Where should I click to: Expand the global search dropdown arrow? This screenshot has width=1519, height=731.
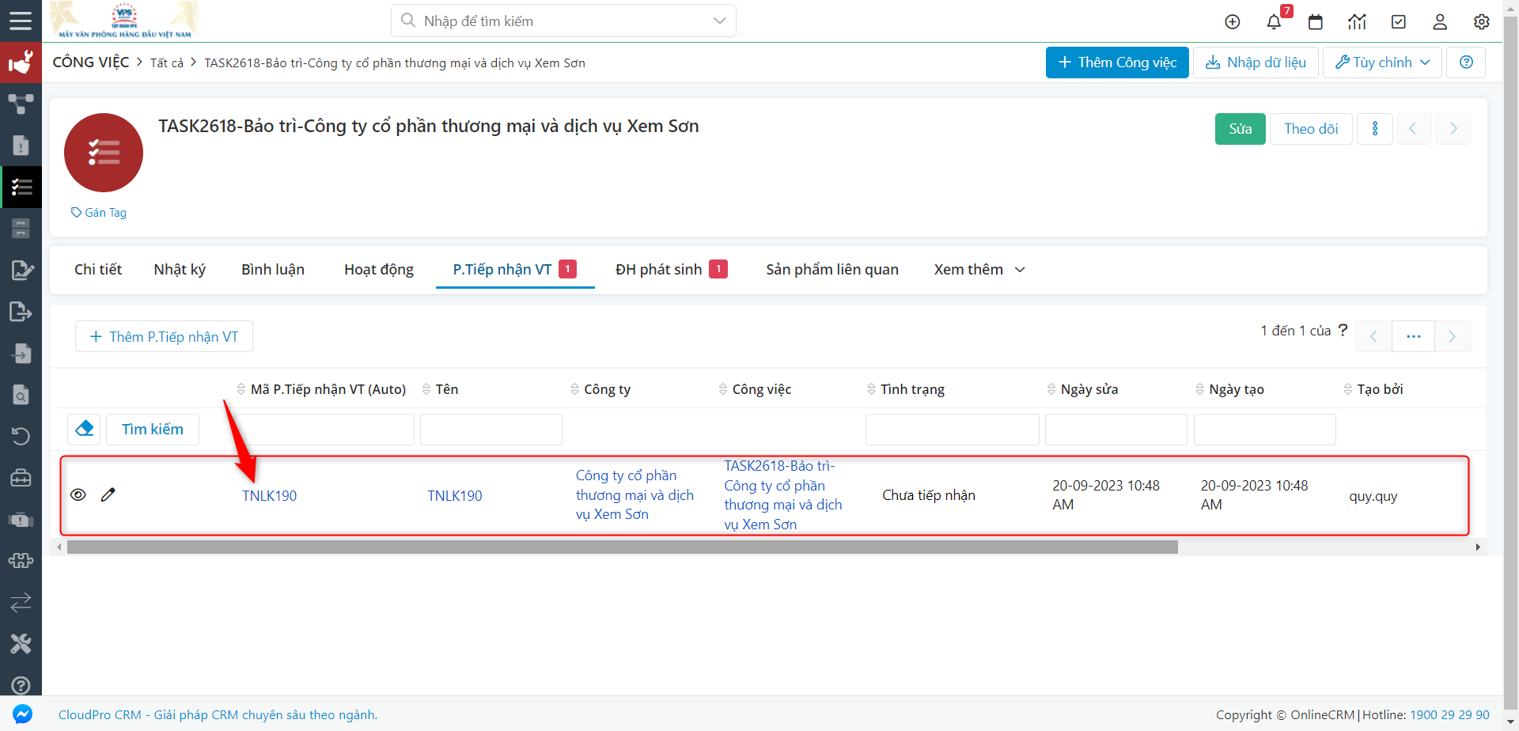[719, 21]
